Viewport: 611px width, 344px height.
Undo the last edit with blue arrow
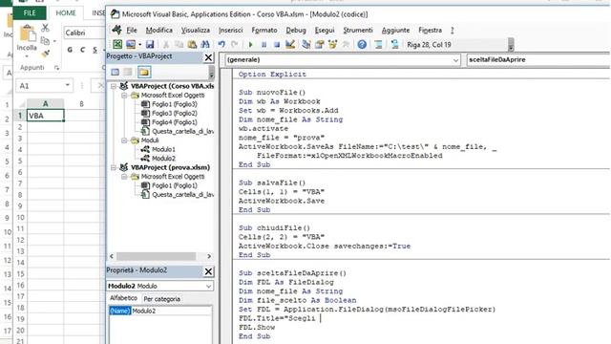221,45
